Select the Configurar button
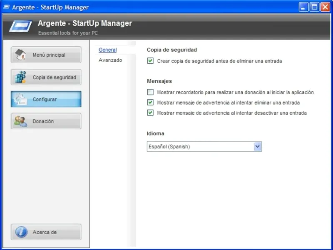This screenshot has width=333, height=250. point(46,99)
